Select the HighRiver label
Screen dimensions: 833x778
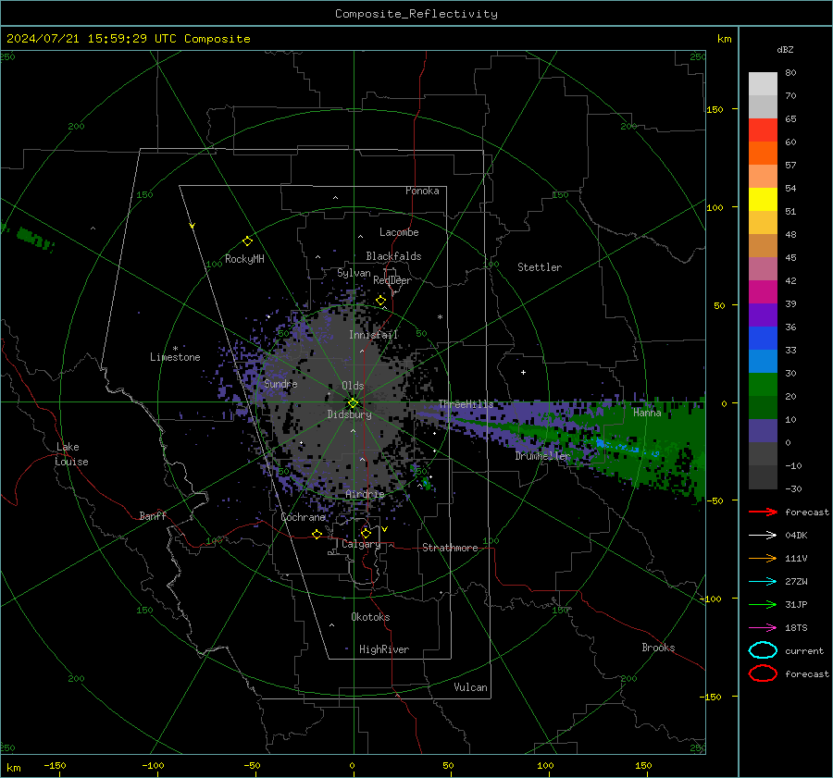(x=384, y=649)
